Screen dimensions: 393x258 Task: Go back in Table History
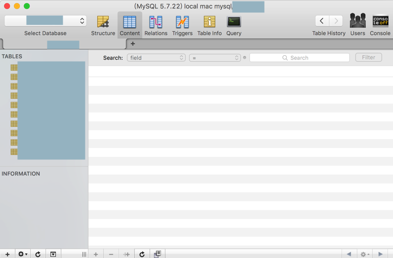(x=322, y=21)
